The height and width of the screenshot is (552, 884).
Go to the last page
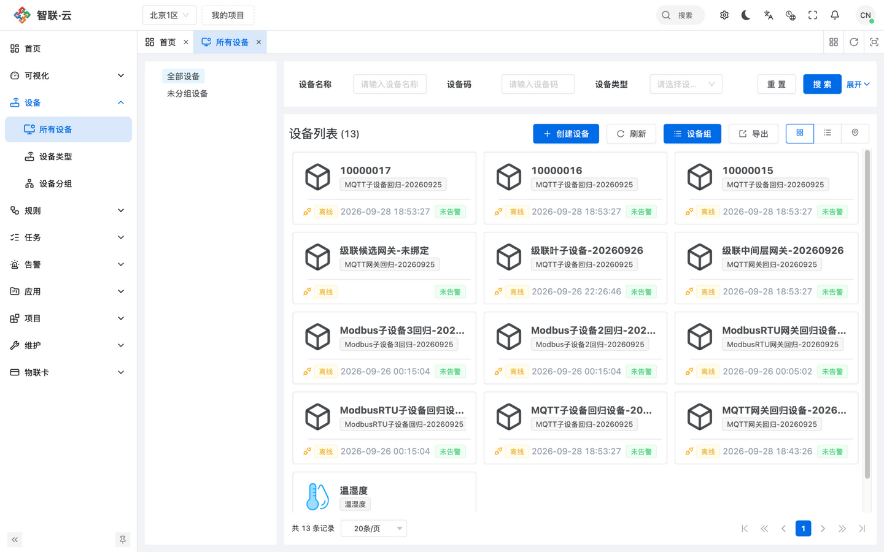click(x=863, y=529)
